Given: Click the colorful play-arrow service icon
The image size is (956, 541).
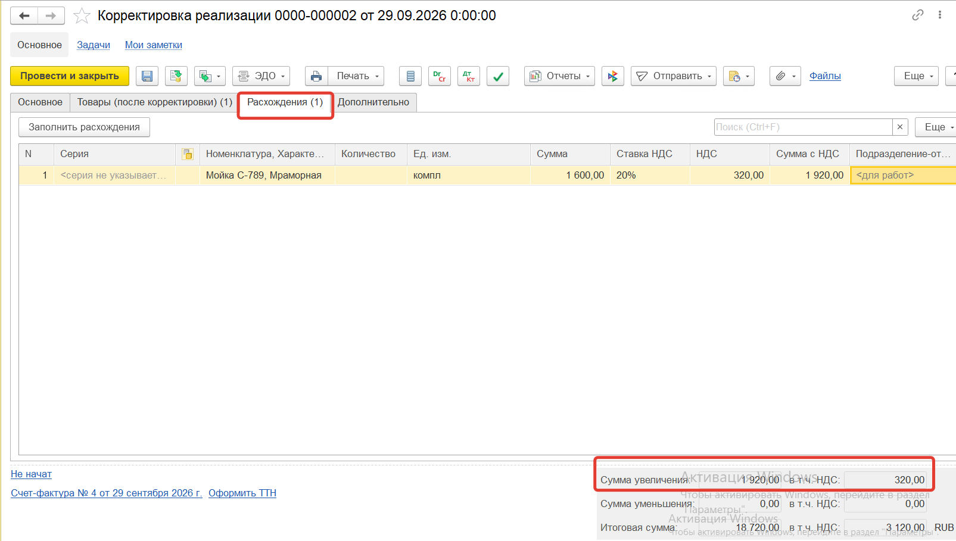Looking at the screenshot, I should [613, 76].
